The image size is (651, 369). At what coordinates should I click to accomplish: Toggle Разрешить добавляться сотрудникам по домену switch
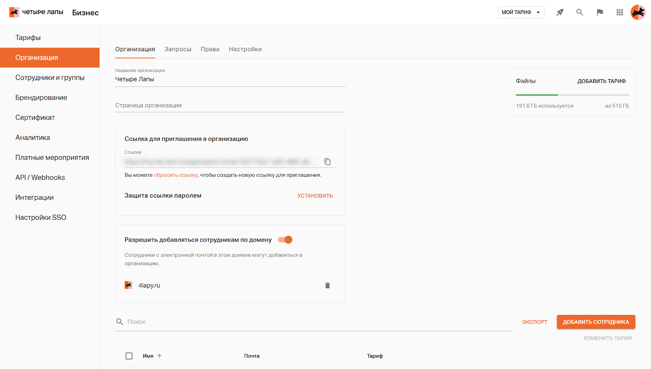pos(285,240)
